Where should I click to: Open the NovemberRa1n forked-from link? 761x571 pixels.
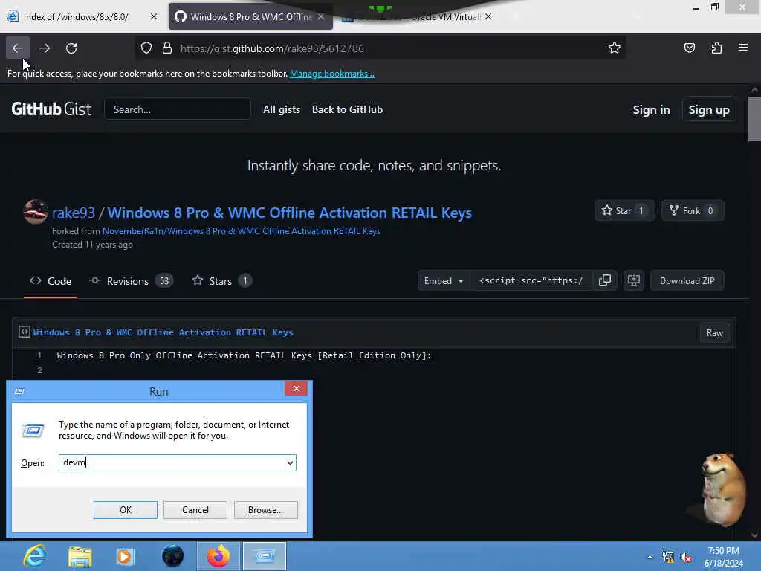[242, 231]
